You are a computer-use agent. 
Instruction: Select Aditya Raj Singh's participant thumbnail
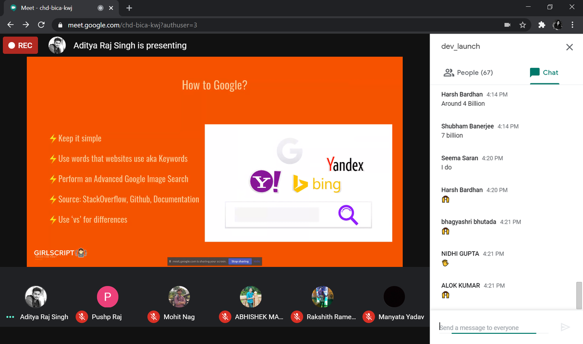click(35, 297)
